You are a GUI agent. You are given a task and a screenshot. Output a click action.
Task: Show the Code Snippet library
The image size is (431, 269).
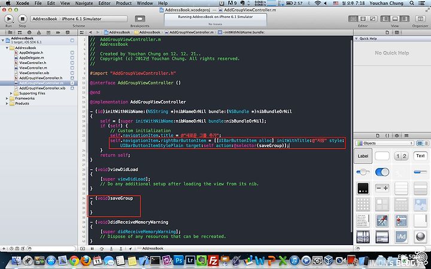(387, 136)
